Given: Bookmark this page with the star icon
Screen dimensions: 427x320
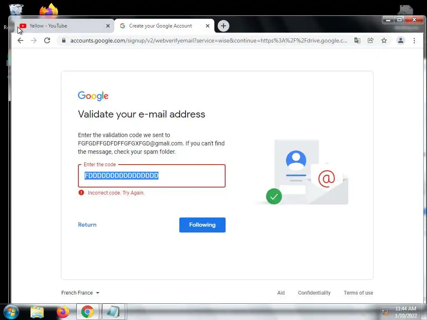Looking at the screenshot, I should pos(384,40).
